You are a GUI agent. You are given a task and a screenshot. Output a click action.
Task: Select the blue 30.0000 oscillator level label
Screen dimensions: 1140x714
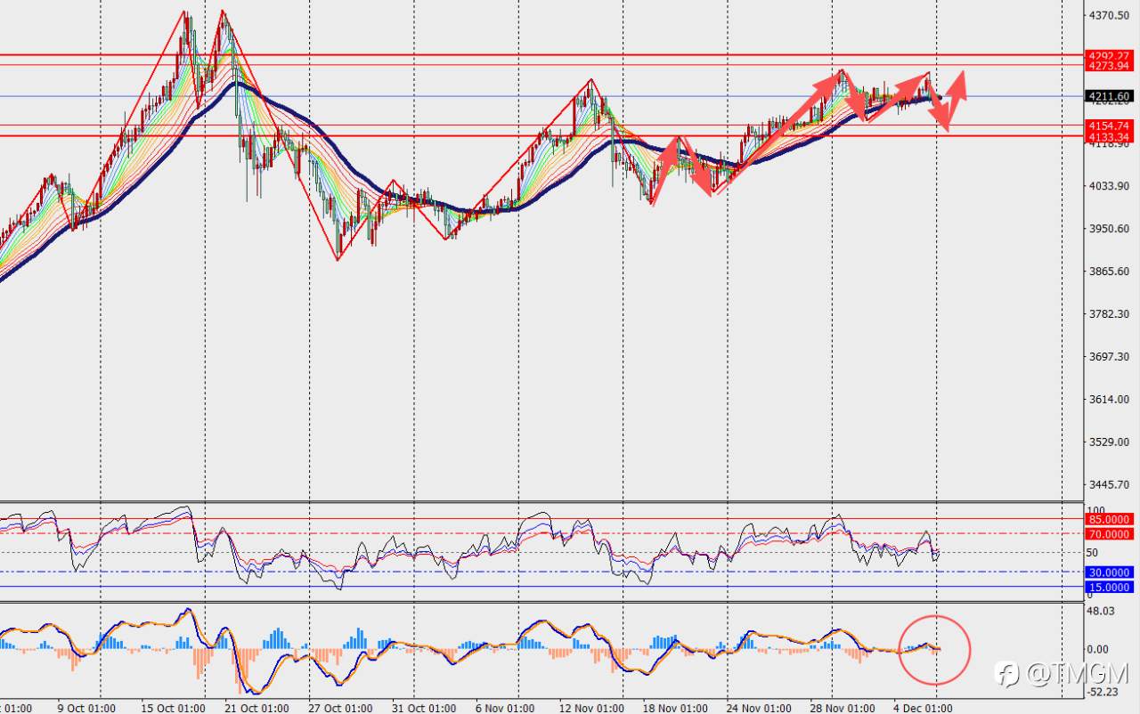1109,572
